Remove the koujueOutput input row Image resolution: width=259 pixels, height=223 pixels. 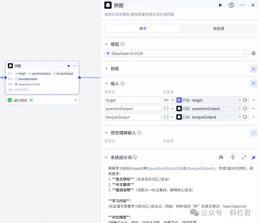click(x=253, y=117)
